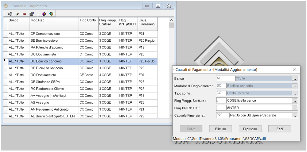
Task: Click the Caus. Finanziaria column header
Action: click(x=147, y=22)
